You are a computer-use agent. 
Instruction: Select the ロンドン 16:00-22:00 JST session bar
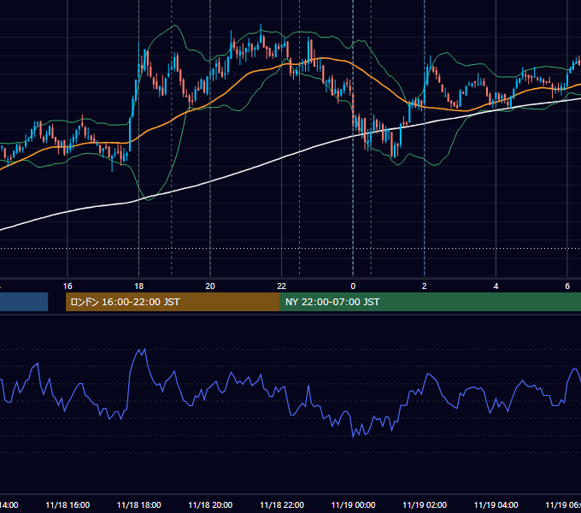point(173,302)
